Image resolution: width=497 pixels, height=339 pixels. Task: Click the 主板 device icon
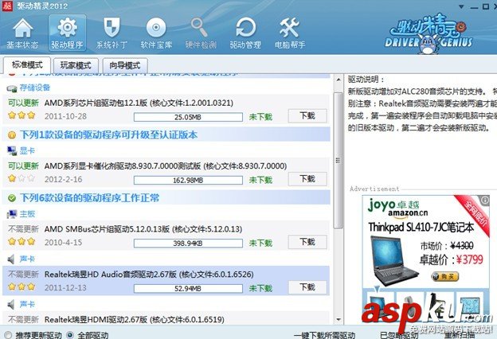[x=12, y=214]
